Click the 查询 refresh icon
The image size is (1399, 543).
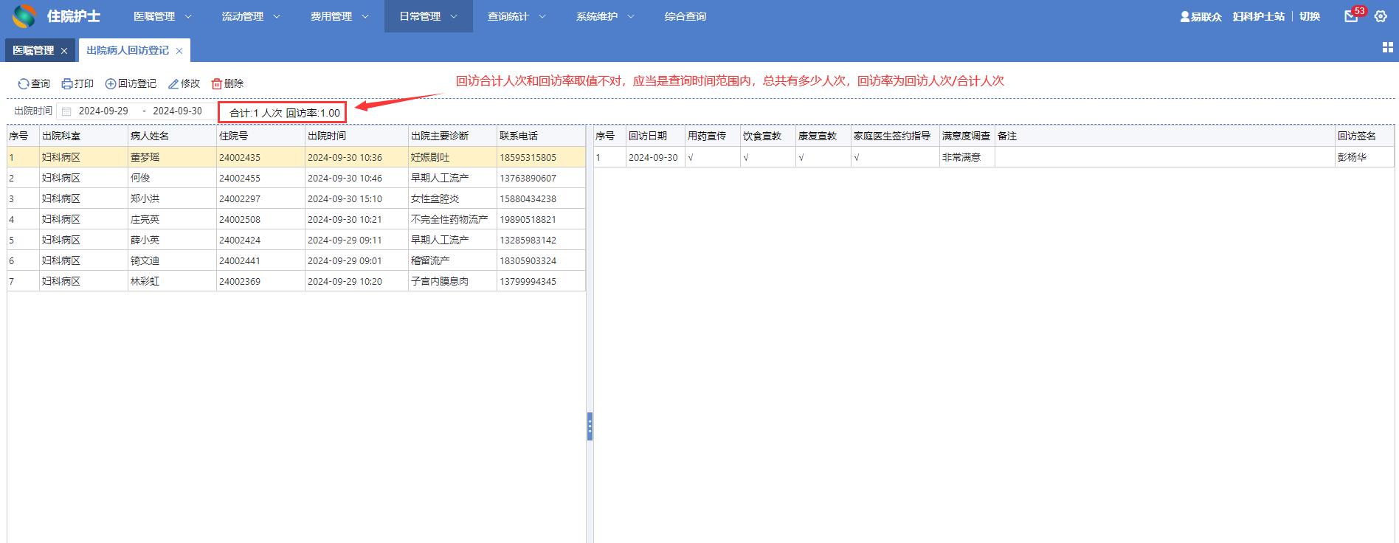point(23,84)
